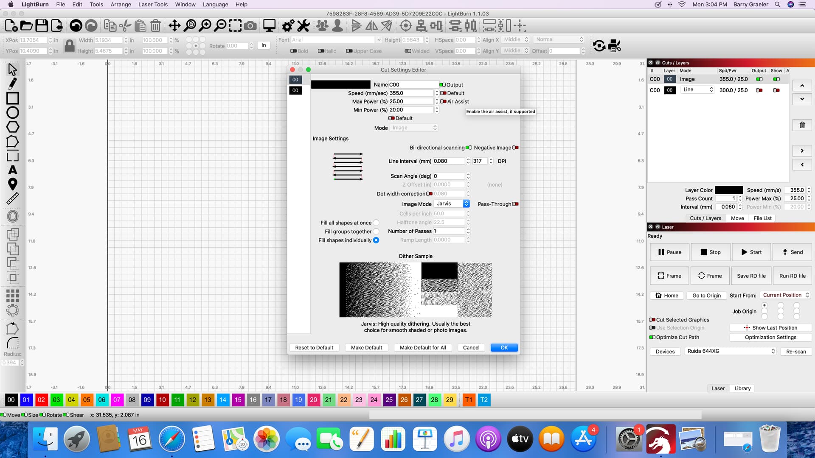Screen dimensions: 815x458
Task: Click the delete layer trash icon in Cuts panel
Action: 802,125
